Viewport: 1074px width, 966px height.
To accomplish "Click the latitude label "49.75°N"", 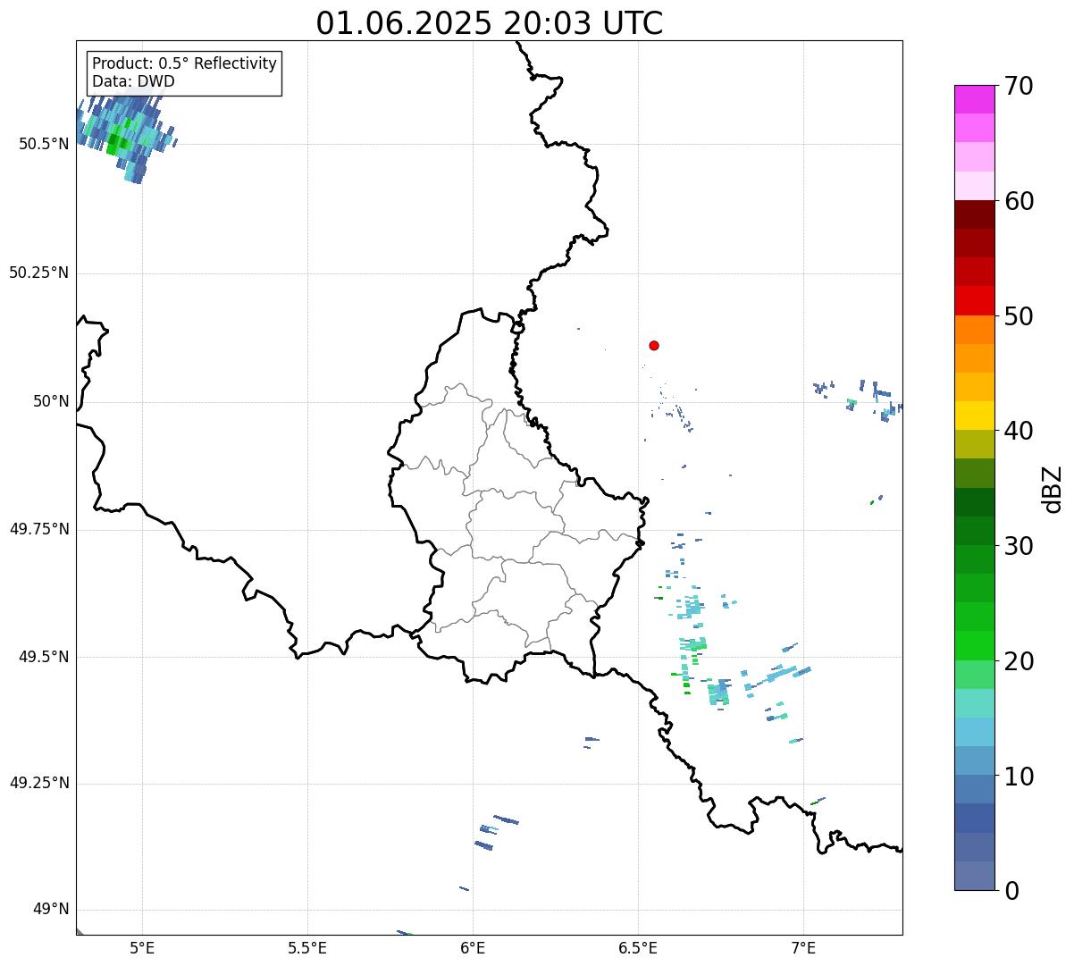I will click(39, 529).
